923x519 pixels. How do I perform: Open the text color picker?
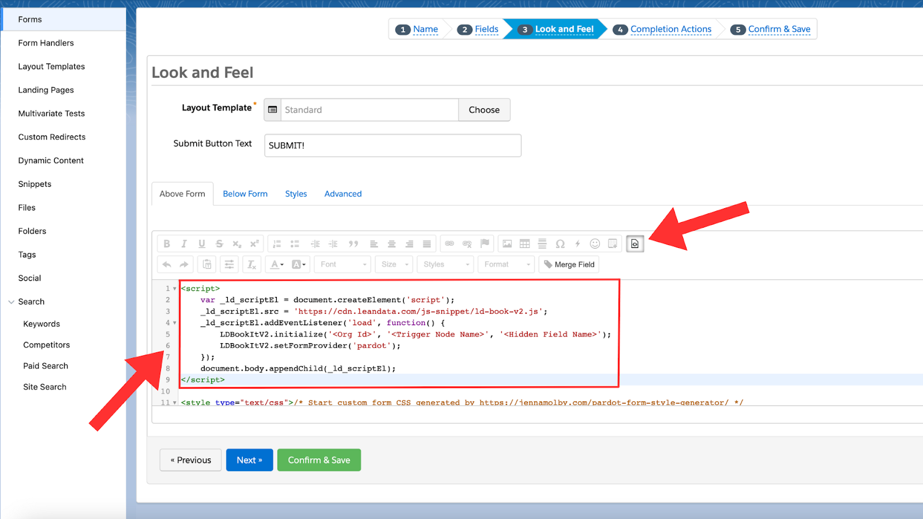[277, 265]
